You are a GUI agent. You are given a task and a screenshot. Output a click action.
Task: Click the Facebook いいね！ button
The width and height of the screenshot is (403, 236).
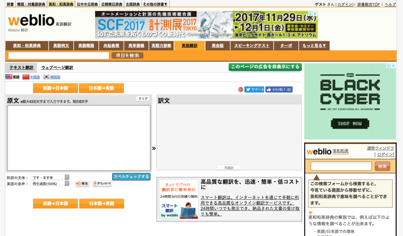pyautogui.click(x=279, y=89)
